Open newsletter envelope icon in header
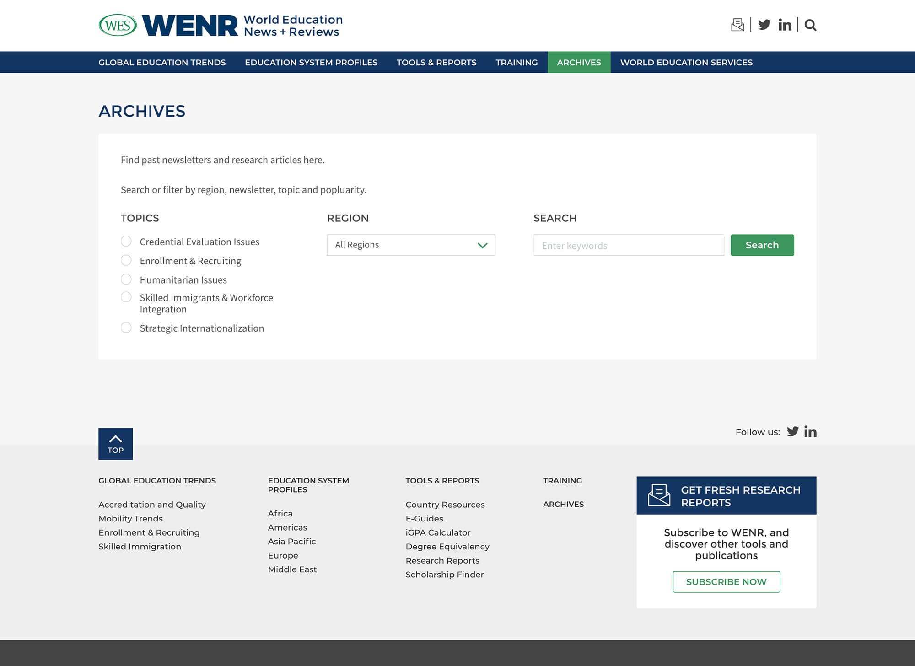 pyautogui.click(x=737, y=25)
